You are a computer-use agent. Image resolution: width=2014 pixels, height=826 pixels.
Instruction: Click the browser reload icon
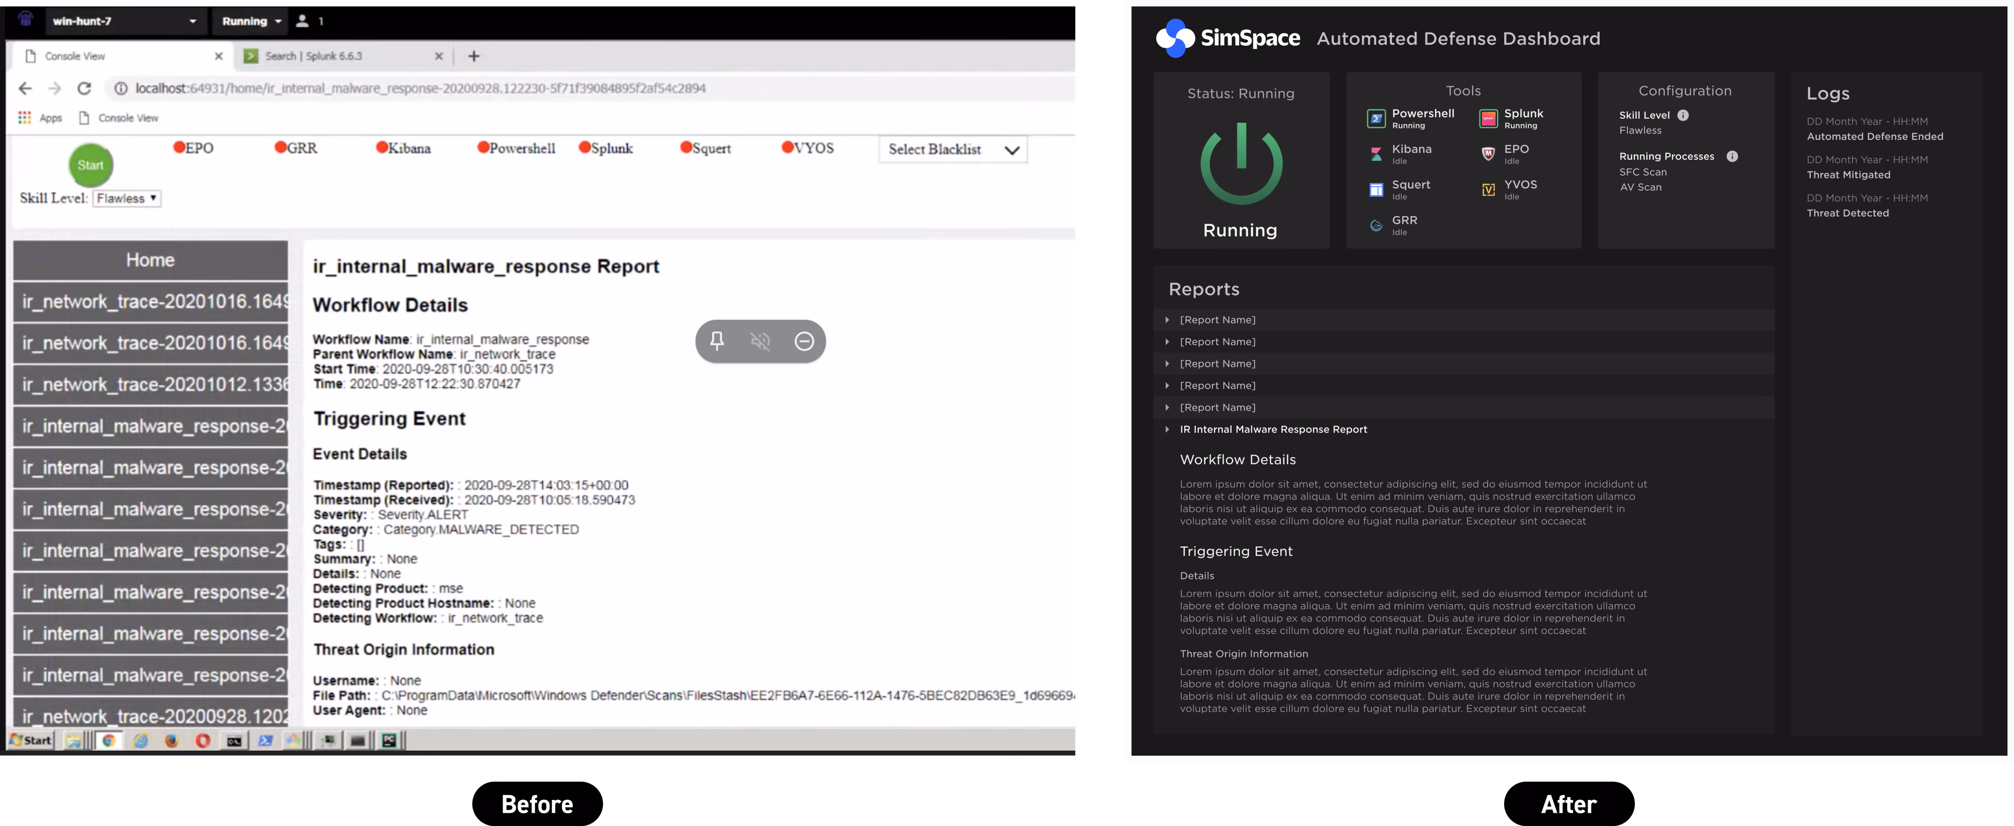click(85, 88)
